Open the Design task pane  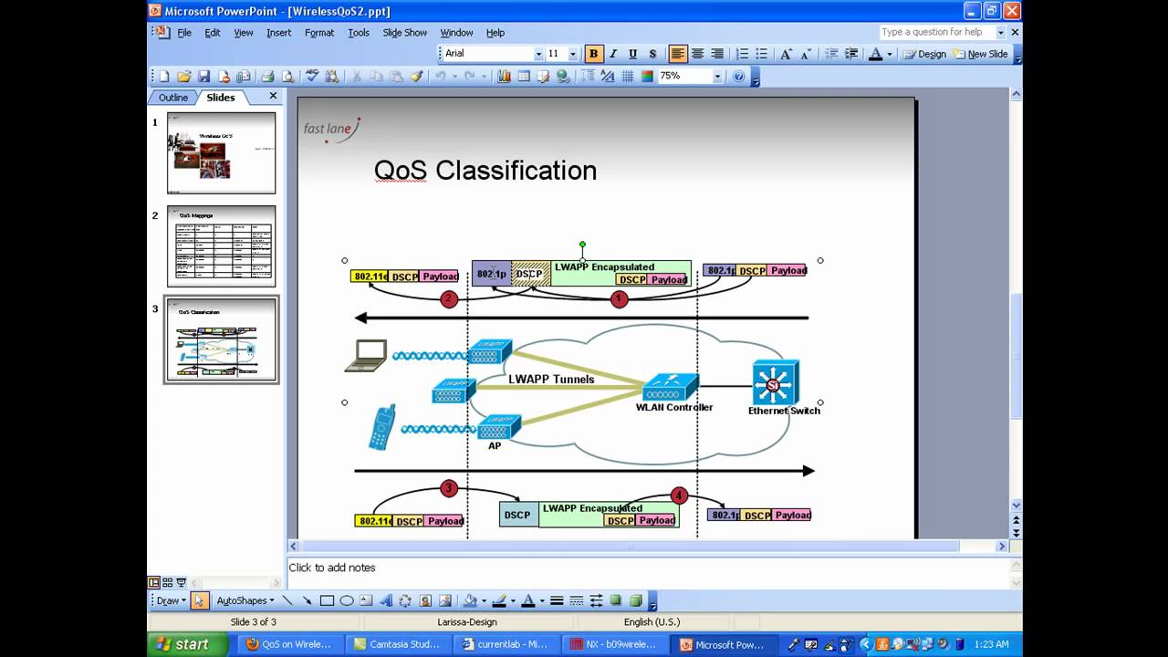click(924, 54)
